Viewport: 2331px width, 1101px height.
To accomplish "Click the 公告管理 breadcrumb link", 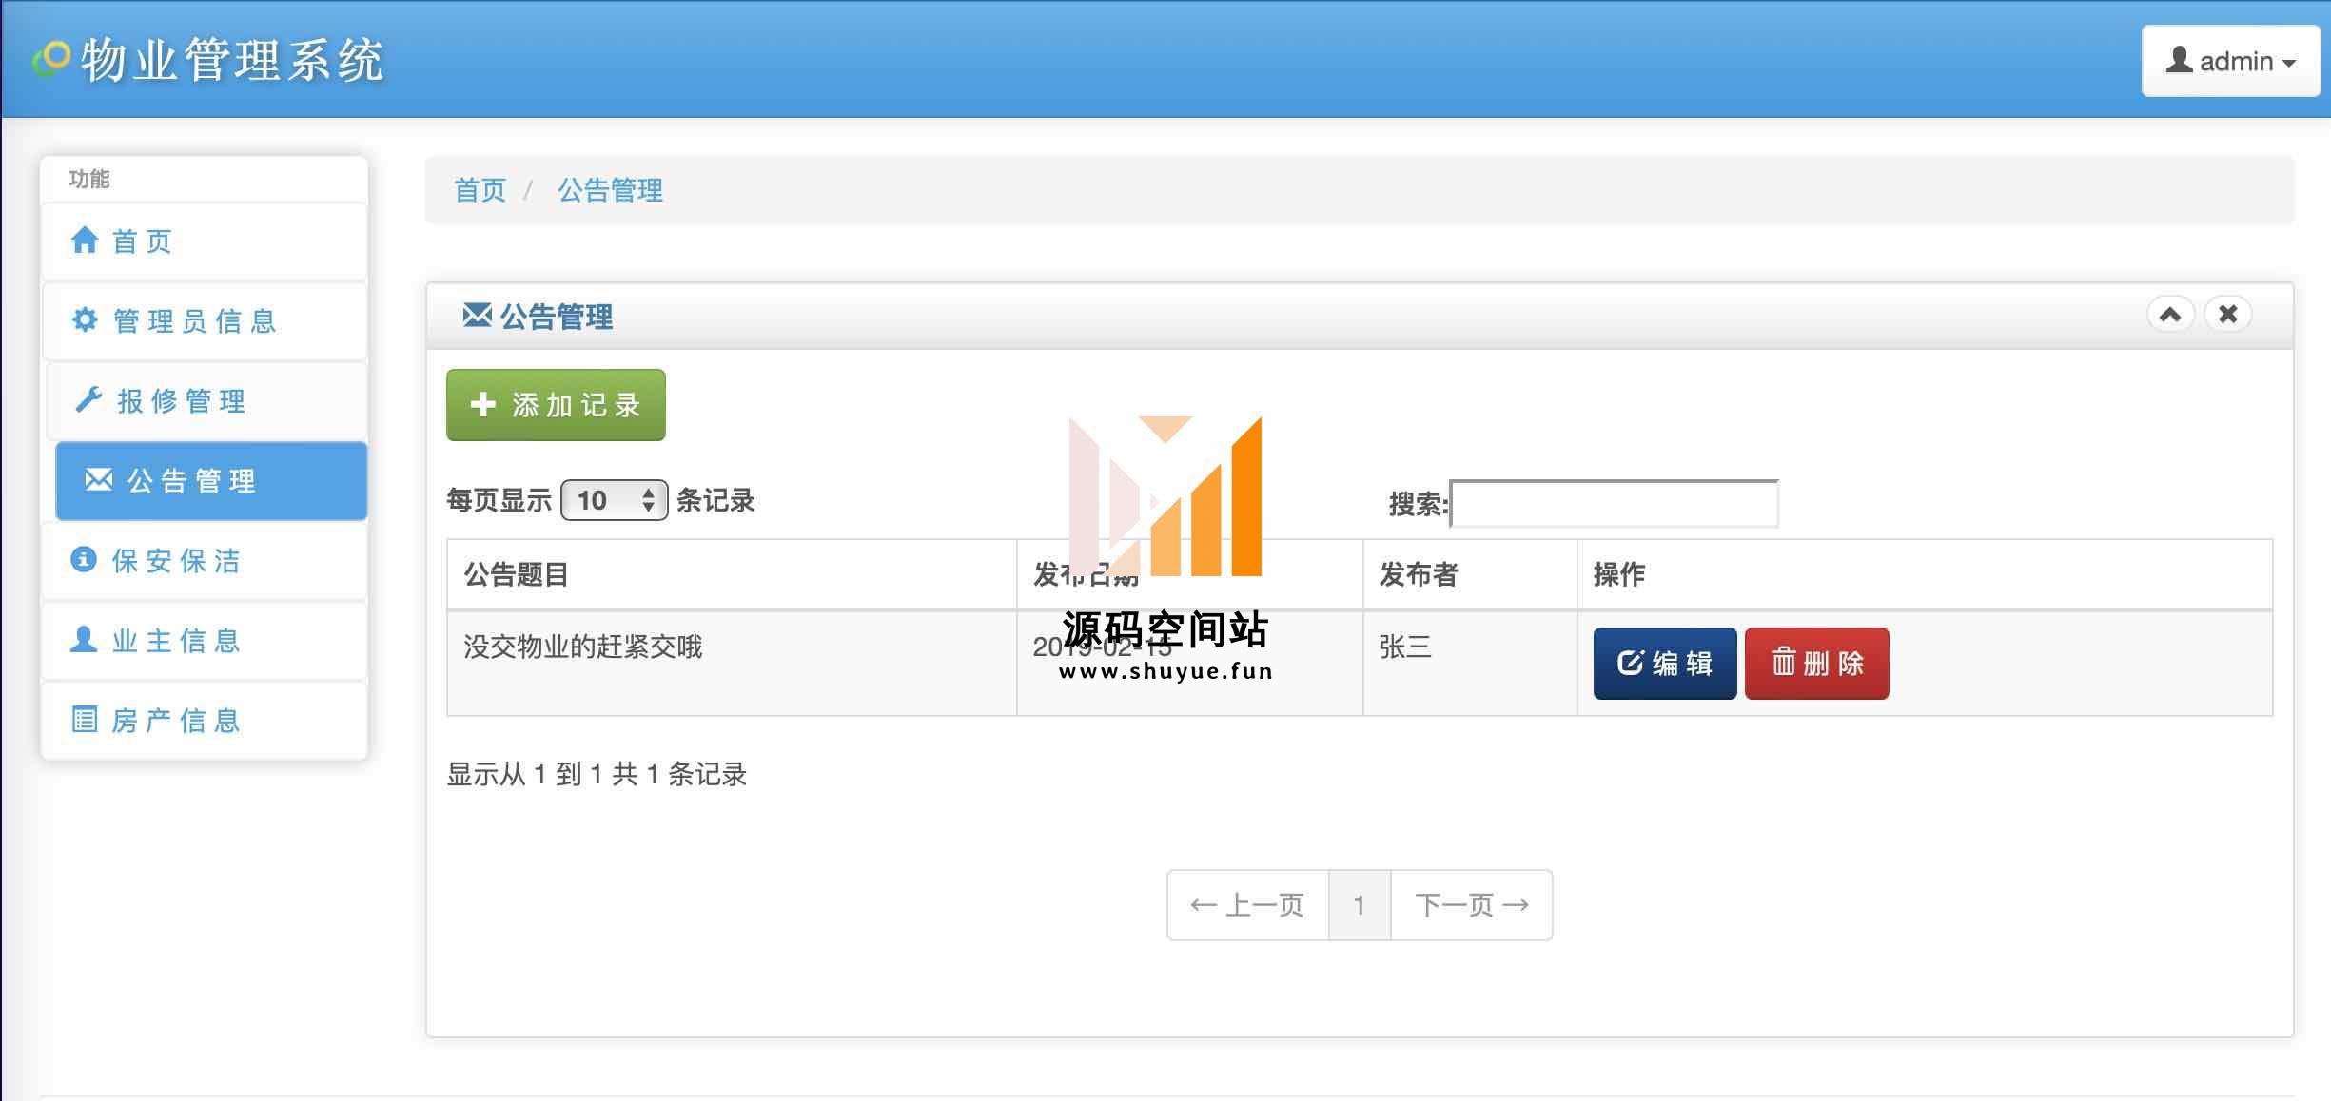I will (x=610, y=190).
